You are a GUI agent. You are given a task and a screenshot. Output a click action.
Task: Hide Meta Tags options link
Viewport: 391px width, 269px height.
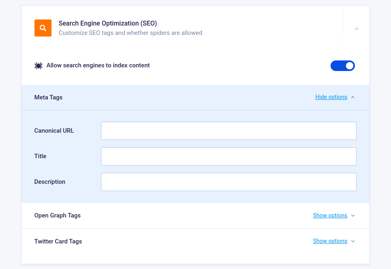(x=331, y=97)
